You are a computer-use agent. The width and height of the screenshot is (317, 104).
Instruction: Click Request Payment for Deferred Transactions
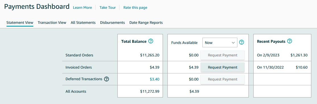[x=223, y=79]
